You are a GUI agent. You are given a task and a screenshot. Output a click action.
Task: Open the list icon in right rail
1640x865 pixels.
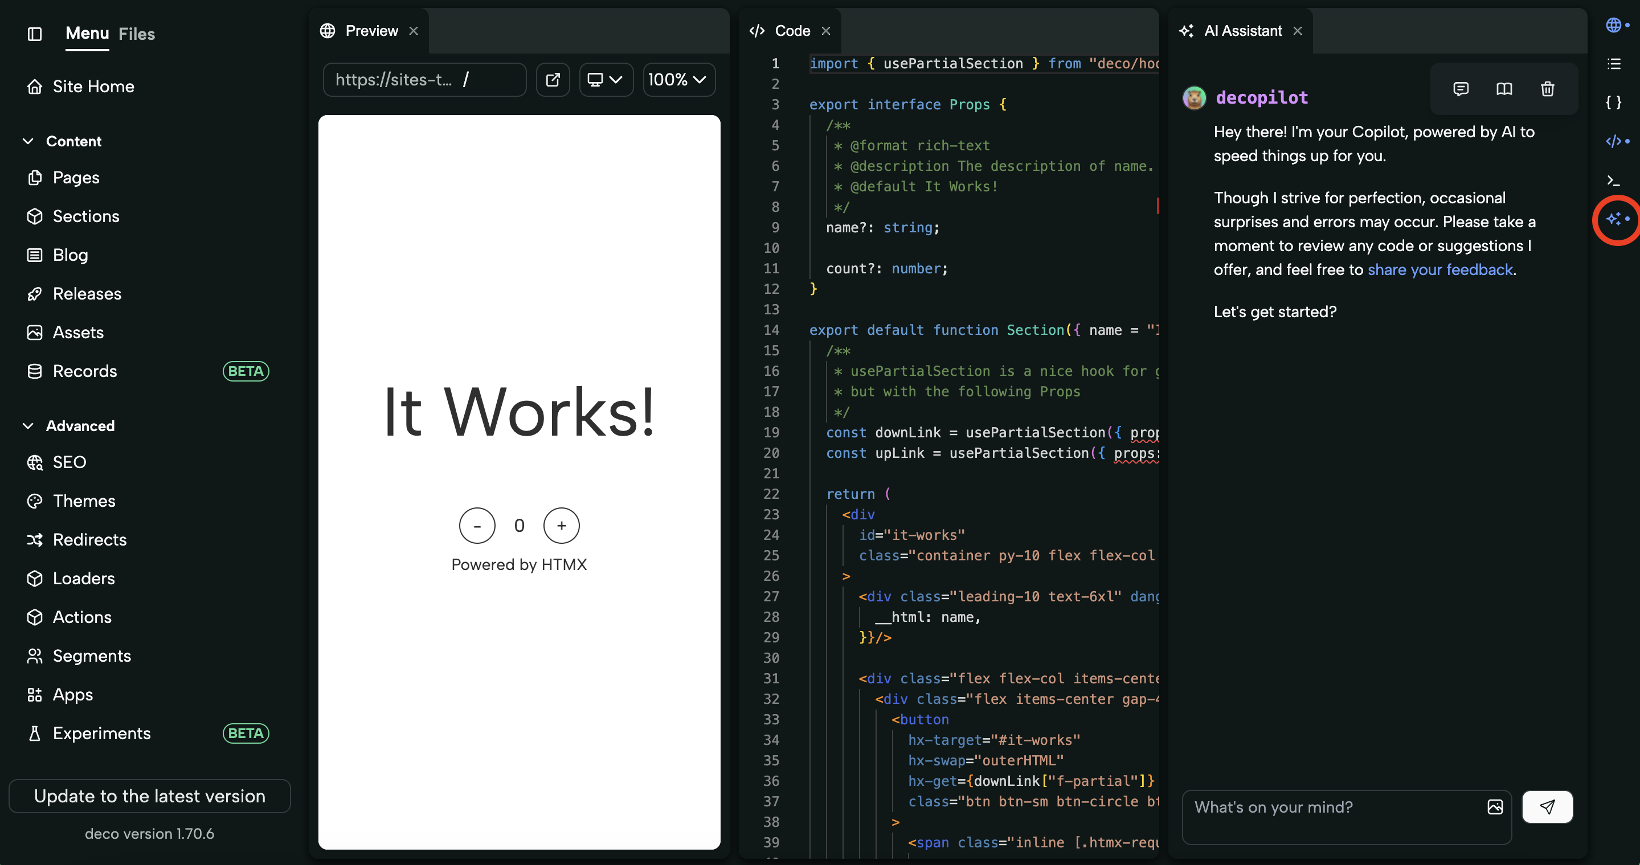[1613, 64]
